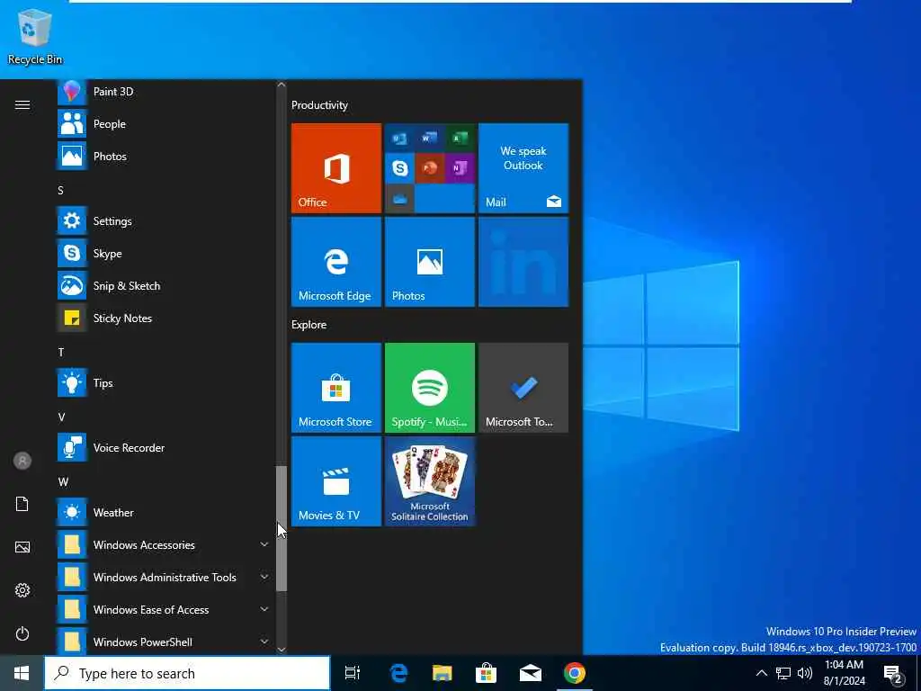
Task: Open the Photos tile
Action: pos(429,262)
